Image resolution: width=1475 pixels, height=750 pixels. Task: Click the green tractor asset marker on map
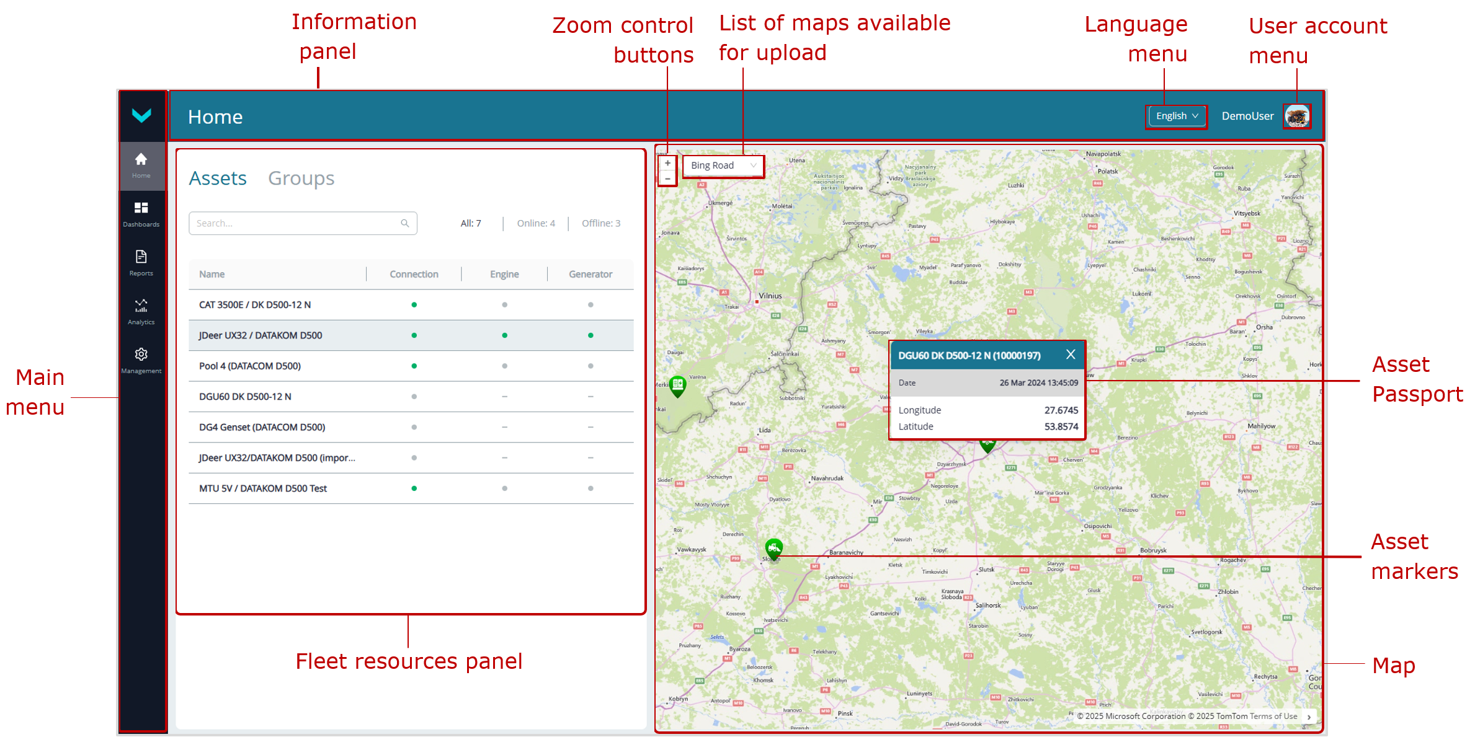click(x=773, y=548)
